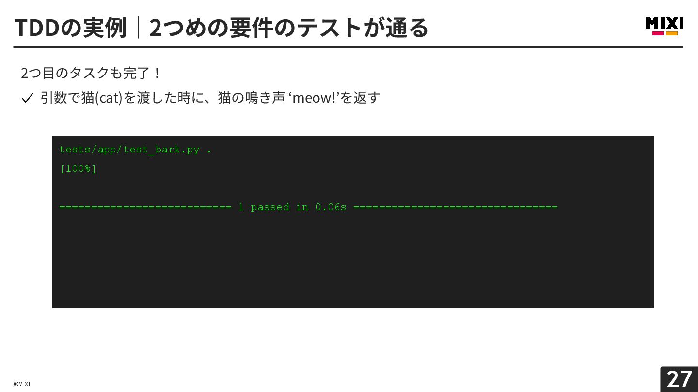The height and width of the screenshot is (392, 698).
Task: Click the '1 passed in 0.06s' result line
Action: 308,207
